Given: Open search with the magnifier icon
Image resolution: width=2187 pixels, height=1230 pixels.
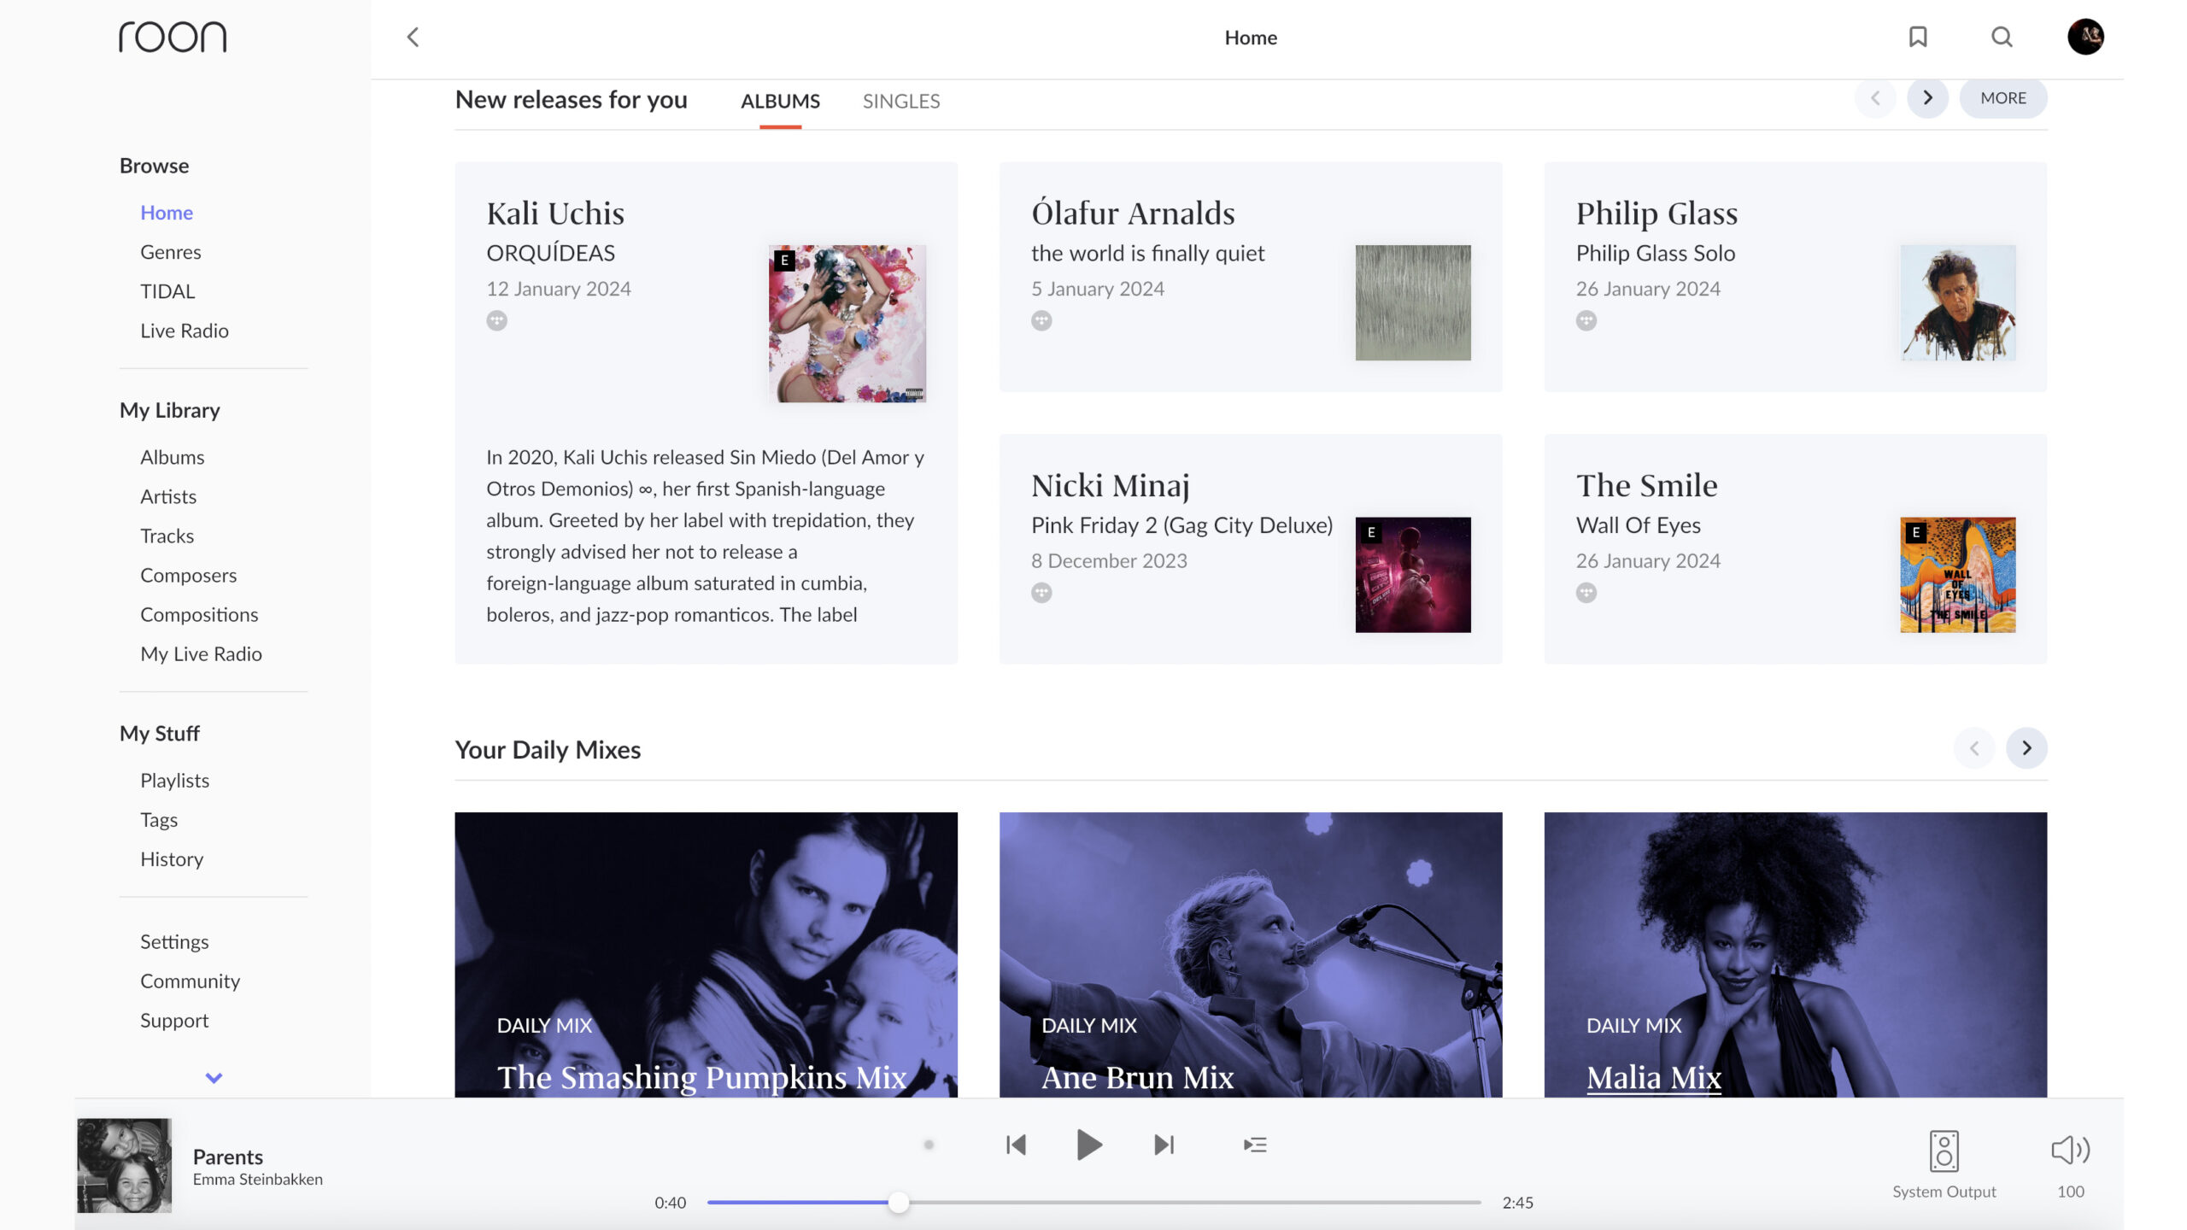Looking at the screenshot, I should point(2002,37).
